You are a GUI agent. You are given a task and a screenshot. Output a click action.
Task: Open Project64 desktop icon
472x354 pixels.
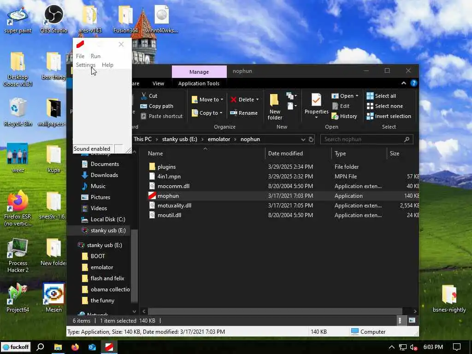(18, 298)
